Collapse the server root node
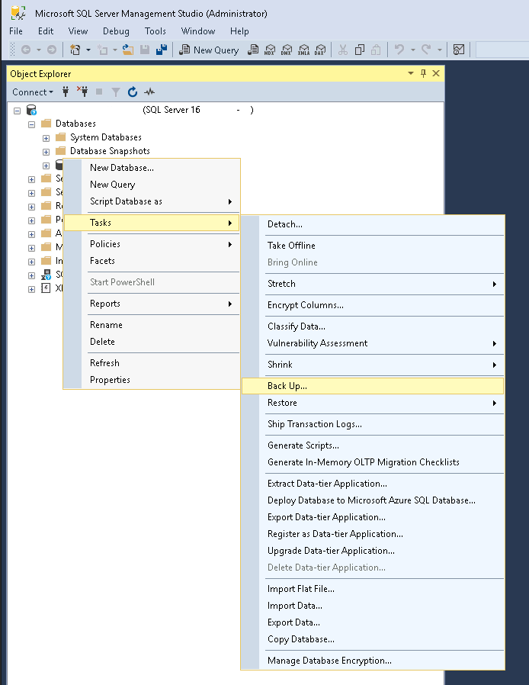529x685 pixels. pyautogui.click(x=17, y=111)
